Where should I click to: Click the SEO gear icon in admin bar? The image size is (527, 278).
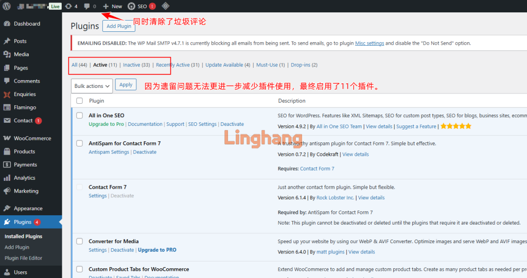[132, 6]
